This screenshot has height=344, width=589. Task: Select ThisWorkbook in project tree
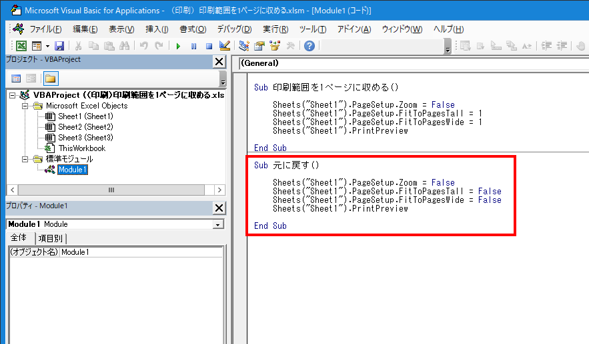tap(82, 148)
